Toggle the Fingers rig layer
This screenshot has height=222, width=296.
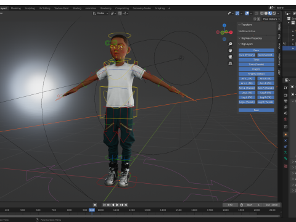(x=256, y=69)
